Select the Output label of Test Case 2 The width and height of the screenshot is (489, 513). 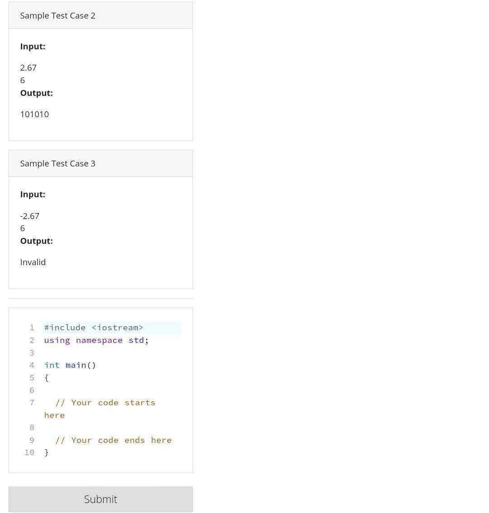click(36, 92)
